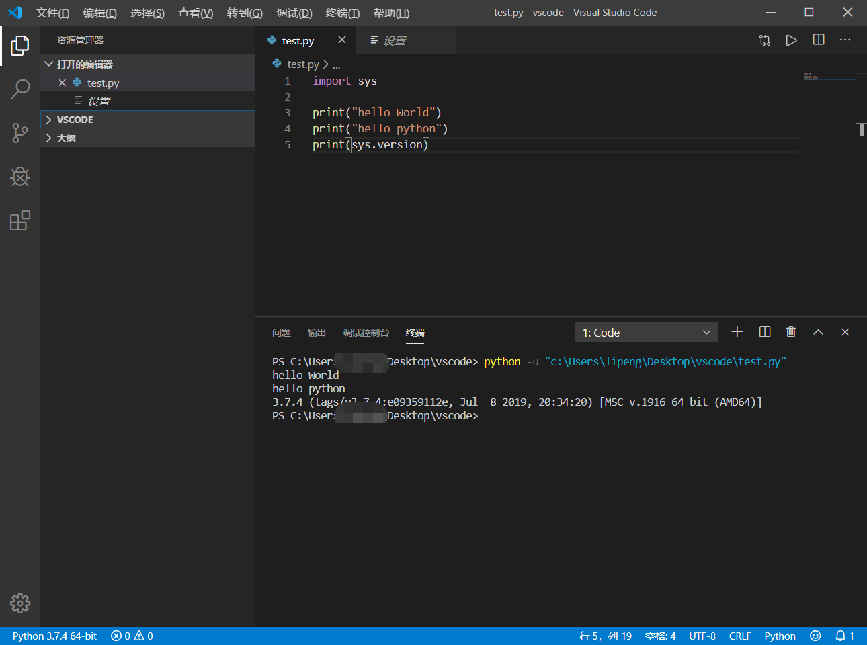Click Python 3.7.4 64-bit interpreter selector

[x=54, y=636]
